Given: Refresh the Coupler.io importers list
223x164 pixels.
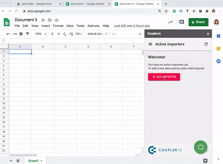Looking at the screenshot, I should (206, 44).
